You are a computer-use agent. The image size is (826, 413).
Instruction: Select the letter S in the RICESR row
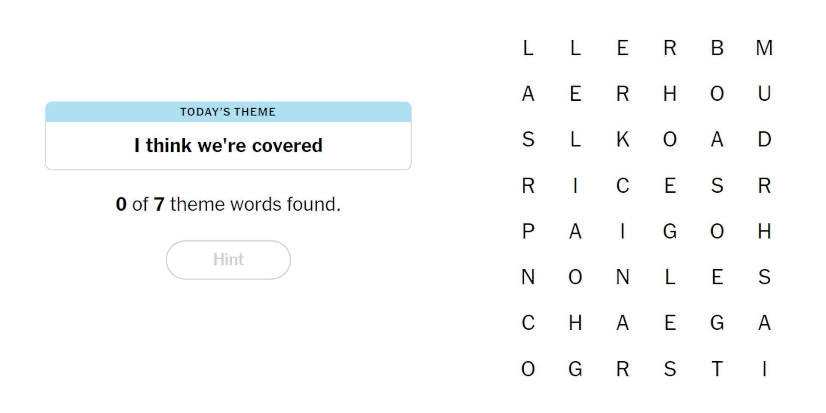(x=717, y=186)
